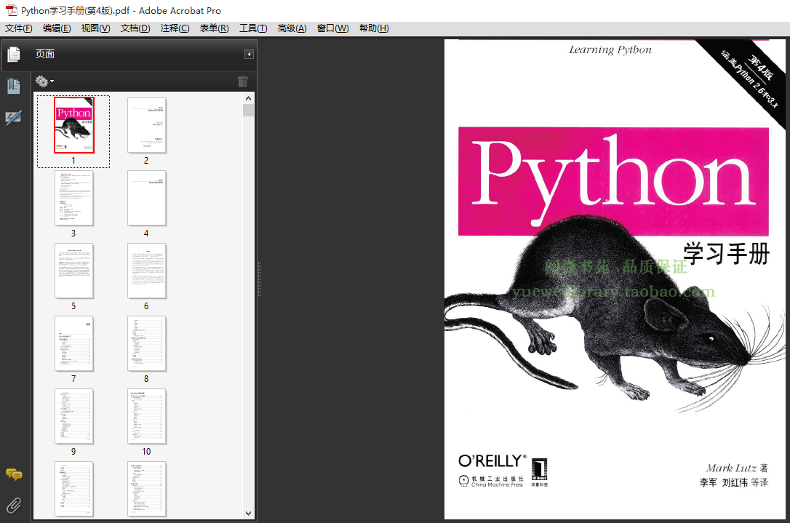
Task: Open the gear options dropdown in Pages panel
Action: tap(44, 81)
